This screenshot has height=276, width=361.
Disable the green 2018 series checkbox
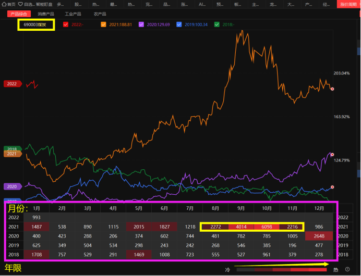click(216, 24)
